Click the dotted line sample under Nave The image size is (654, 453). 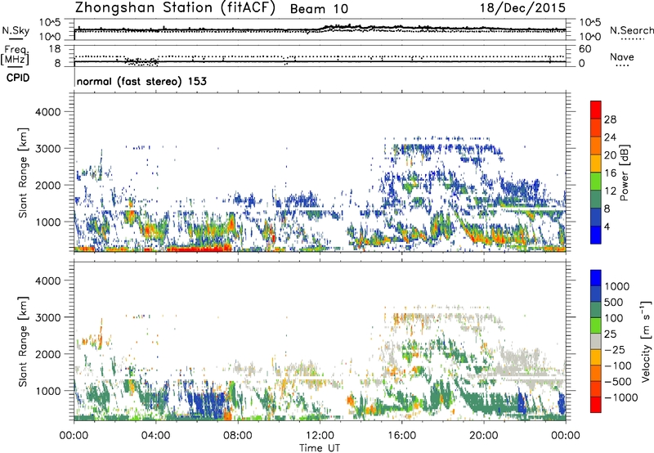pos(622,66)
